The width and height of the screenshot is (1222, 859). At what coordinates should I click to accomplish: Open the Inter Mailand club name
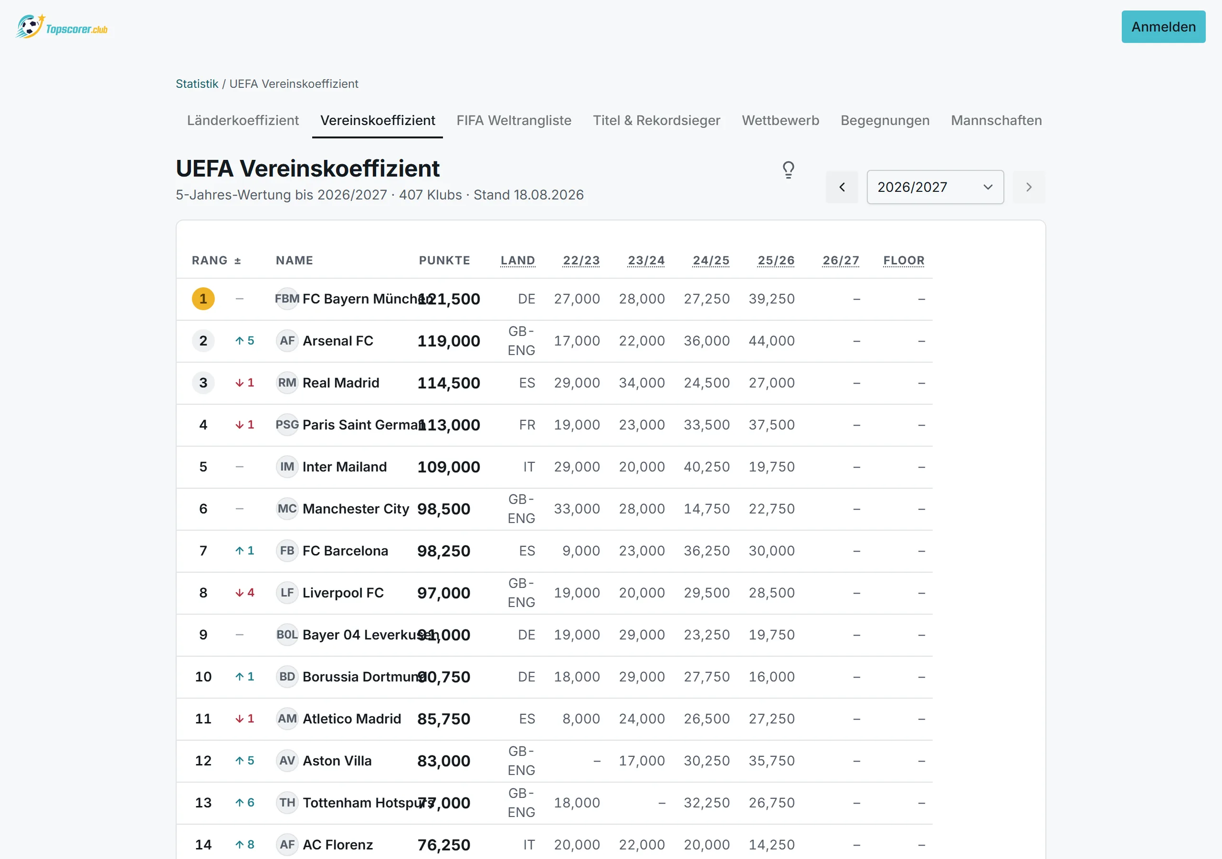point(344,467)
